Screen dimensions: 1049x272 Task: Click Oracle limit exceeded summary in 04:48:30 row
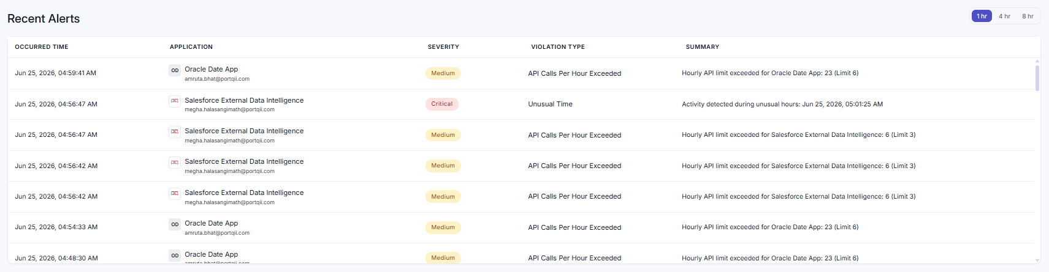(x=770, y=259)
